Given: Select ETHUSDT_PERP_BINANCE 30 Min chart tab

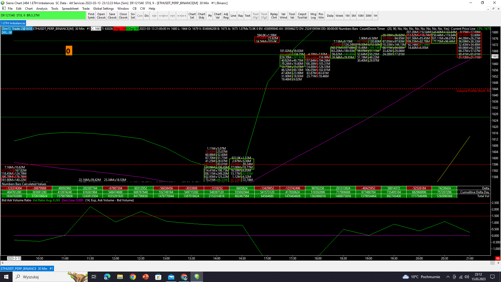Looking at the screenshot, I should pos(27,268).
